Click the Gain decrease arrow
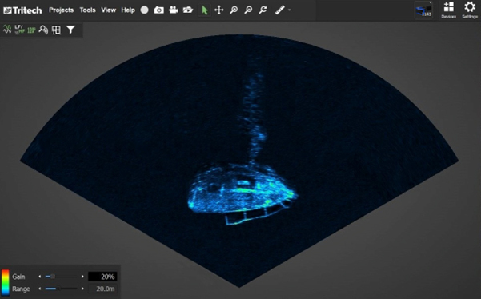This screenshot has height=299, width=481. pyautogui.click(x=39, y=277)
